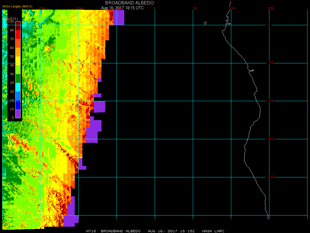Pick the orange-red 60–70 legend swatch

point(18,43)
